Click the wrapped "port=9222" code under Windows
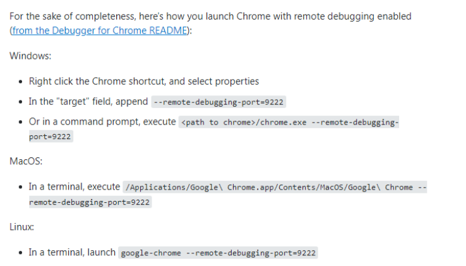466x266 pixels. tap(51, 136)
